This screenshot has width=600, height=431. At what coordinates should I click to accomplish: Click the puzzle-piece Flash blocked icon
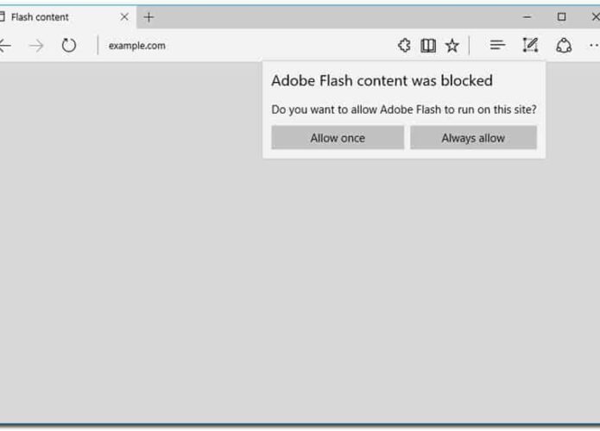(x=404, y=46)
